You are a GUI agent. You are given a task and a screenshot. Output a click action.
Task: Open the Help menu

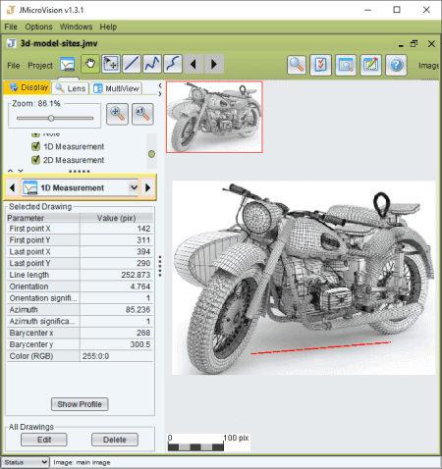(108, 26)
